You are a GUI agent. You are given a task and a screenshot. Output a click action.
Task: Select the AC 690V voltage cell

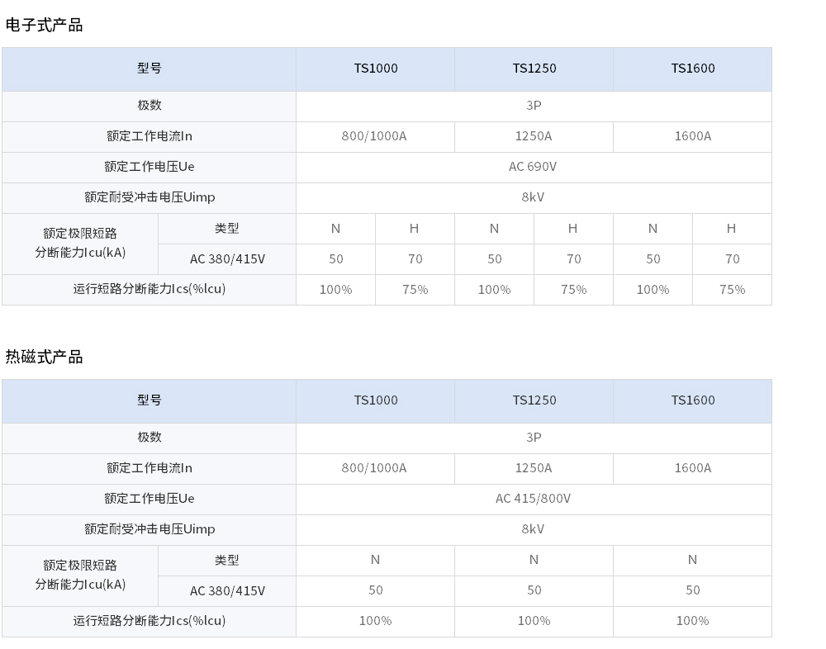[x=533, y=167]
